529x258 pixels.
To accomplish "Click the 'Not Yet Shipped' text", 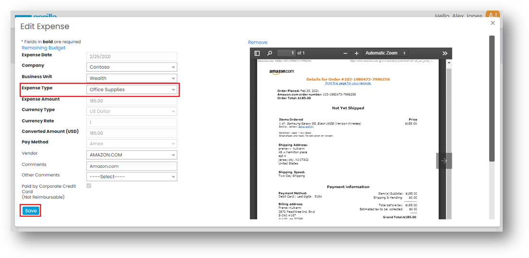I will (x=348, y=108).
